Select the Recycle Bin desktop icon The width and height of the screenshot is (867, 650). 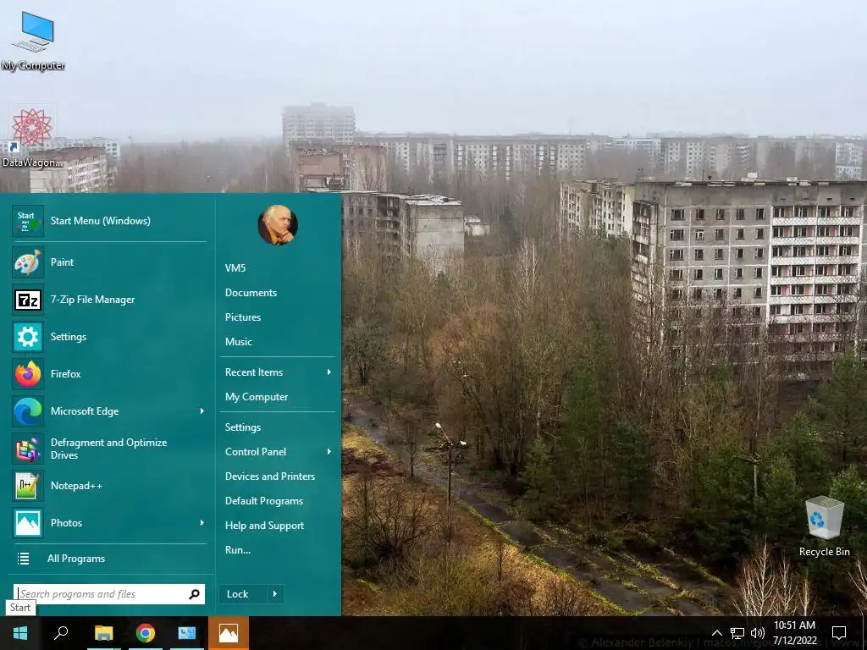click(824, 526)
